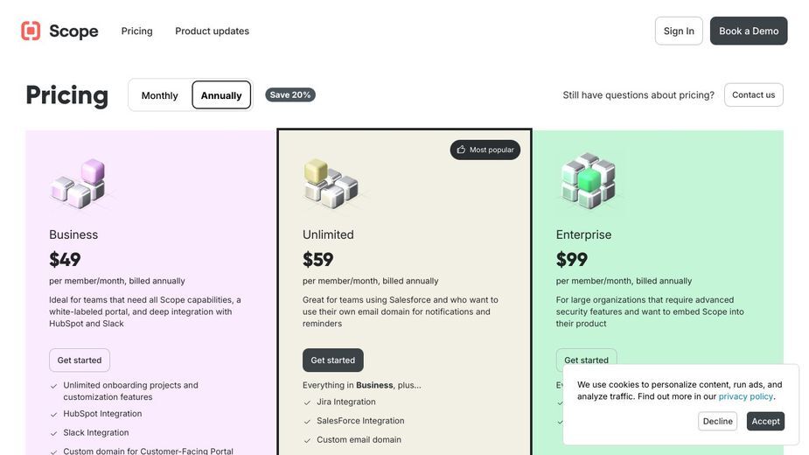The width and height of the screenshot is (809, 455).
Task: Click Unlimited plan description paragraph
Action: click(x=401, y=311)
